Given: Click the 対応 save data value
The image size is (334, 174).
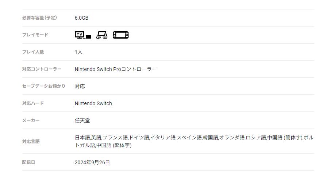Looking at the screenshot, I should [80, 86].
